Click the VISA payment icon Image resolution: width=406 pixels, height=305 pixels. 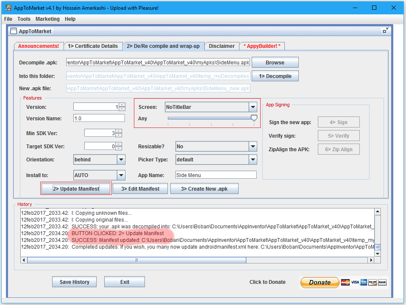click(355, 282)
